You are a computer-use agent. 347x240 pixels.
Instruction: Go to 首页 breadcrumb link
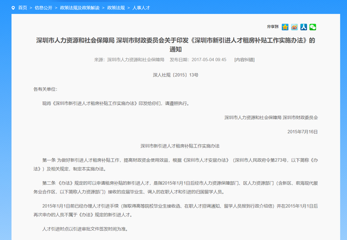(23, 8)
